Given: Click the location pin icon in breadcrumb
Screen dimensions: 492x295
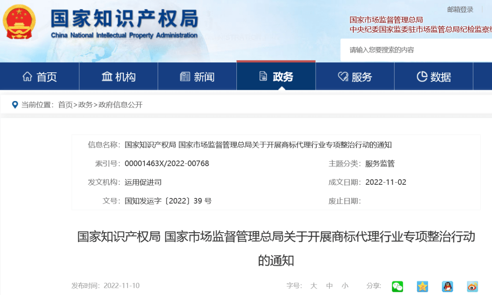Looking at the screenshot, I should [x=15, y=105].
